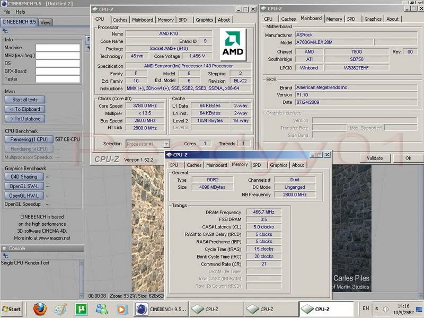Click Start all tests button
Viewport: 424px width, 318px height.
pos(25,100)
